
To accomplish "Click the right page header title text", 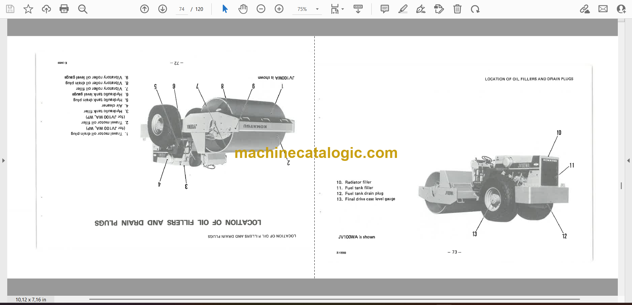I will [x=529, y=79].
